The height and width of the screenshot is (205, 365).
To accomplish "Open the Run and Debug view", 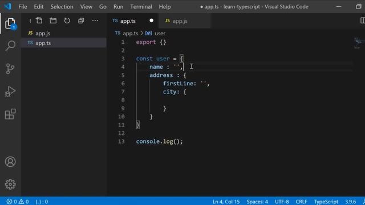I will (x=10, y=91).
